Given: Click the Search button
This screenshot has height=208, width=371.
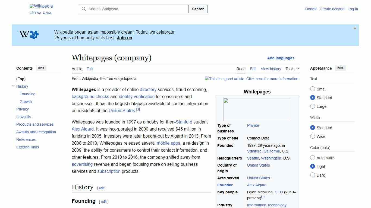Looking at the screenshot, I should (198, 9).
